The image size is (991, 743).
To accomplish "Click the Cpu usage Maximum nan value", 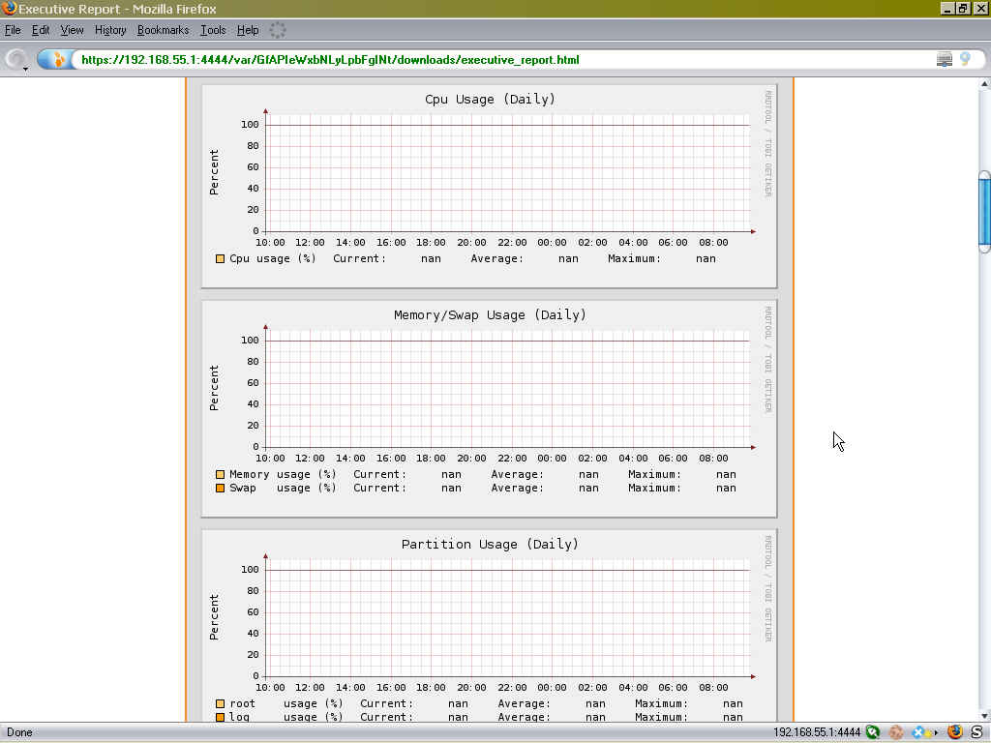I will click(706, 258).
